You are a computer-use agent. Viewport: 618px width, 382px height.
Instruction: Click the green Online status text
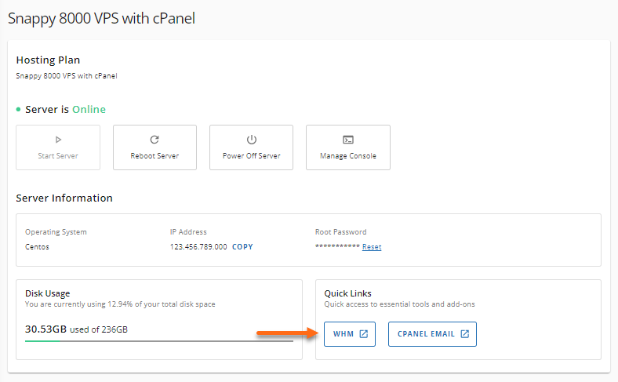[x=89, y=110]
